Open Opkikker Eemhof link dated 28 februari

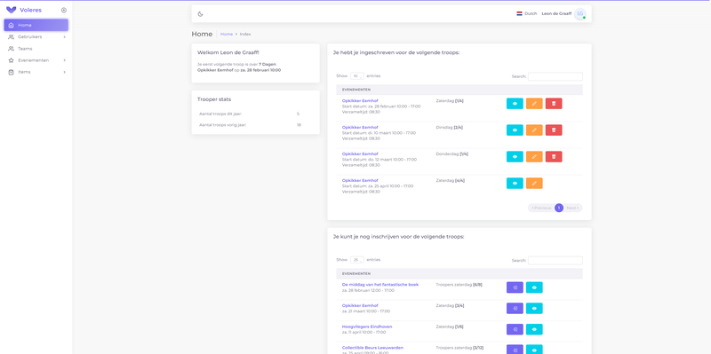tap(360, 100)
